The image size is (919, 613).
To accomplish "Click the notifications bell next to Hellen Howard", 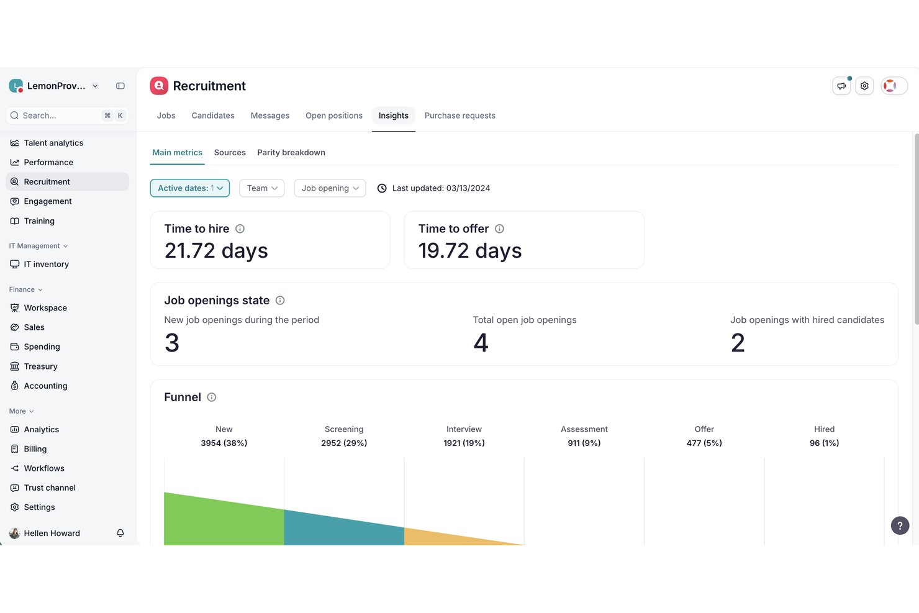I will coord(120,533).
